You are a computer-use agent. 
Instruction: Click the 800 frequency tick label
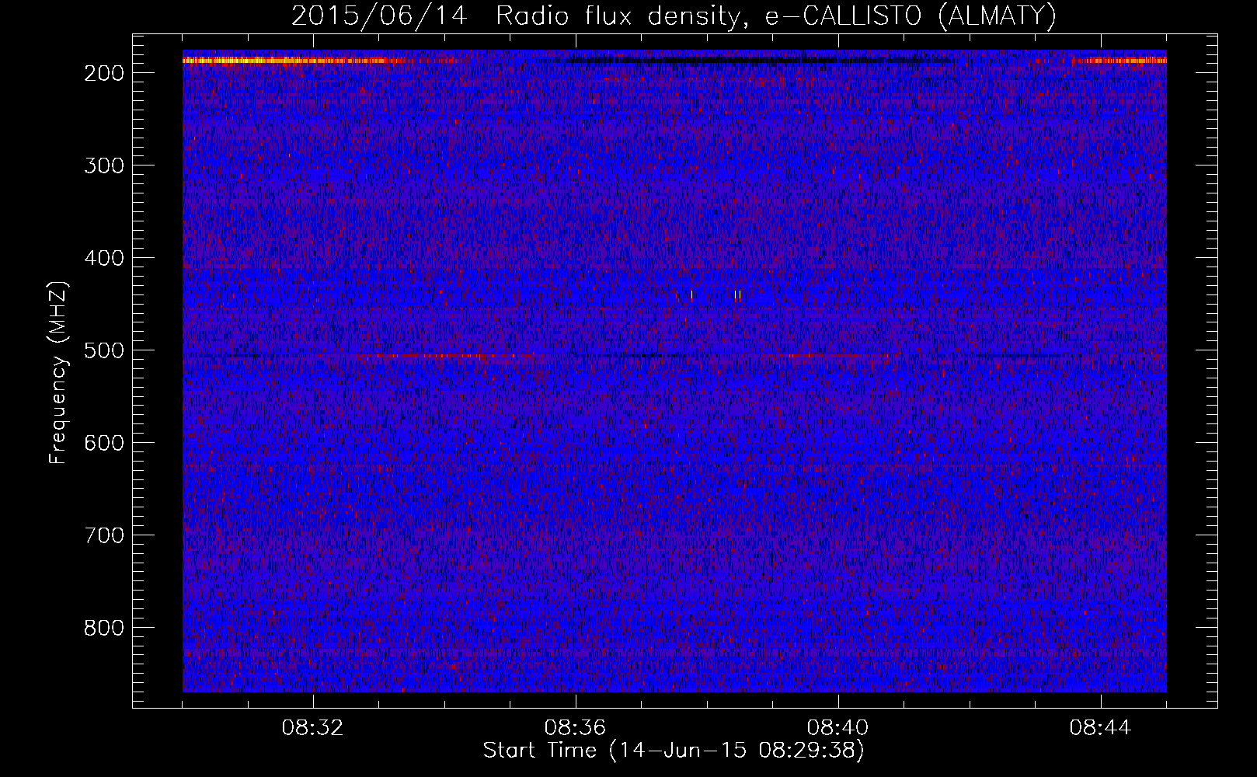point(104,628)
